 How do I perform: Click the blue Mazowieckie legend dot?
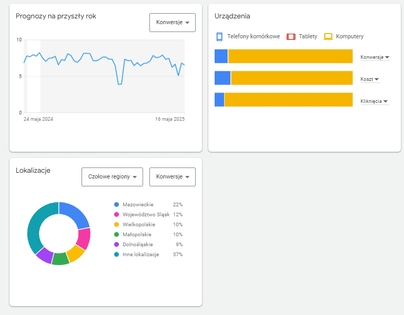pyautogui.click(x=116, y=205)
